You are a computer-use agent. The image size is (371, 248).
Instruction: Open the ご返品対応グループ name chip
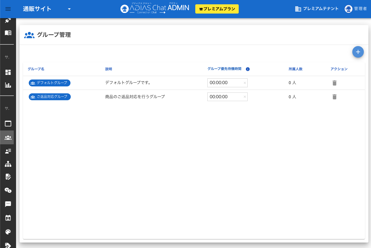click(x=50, y=97)
